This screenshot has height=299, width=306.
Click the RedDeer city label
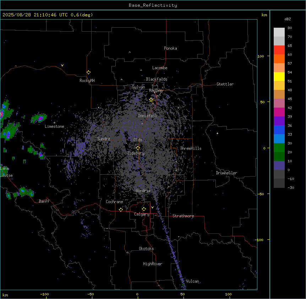pos(156,91)
